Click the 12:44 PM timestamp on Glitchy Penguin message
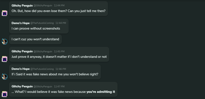 [x=59, y=5]
